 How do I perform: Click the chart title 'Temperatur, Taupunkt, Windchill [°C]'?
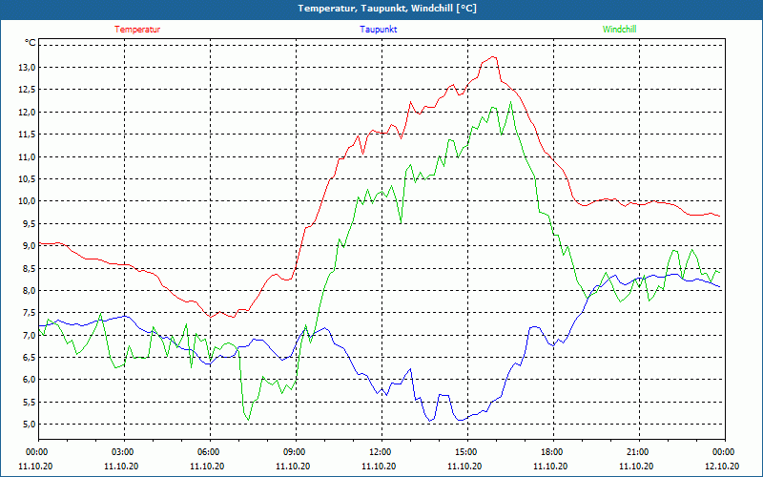click(387, 9)
